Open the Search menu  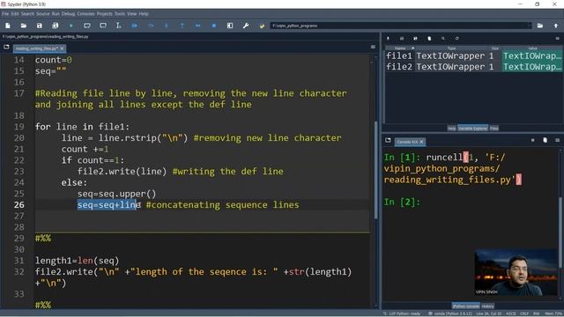pyautogui.click(x=27, y=14)
